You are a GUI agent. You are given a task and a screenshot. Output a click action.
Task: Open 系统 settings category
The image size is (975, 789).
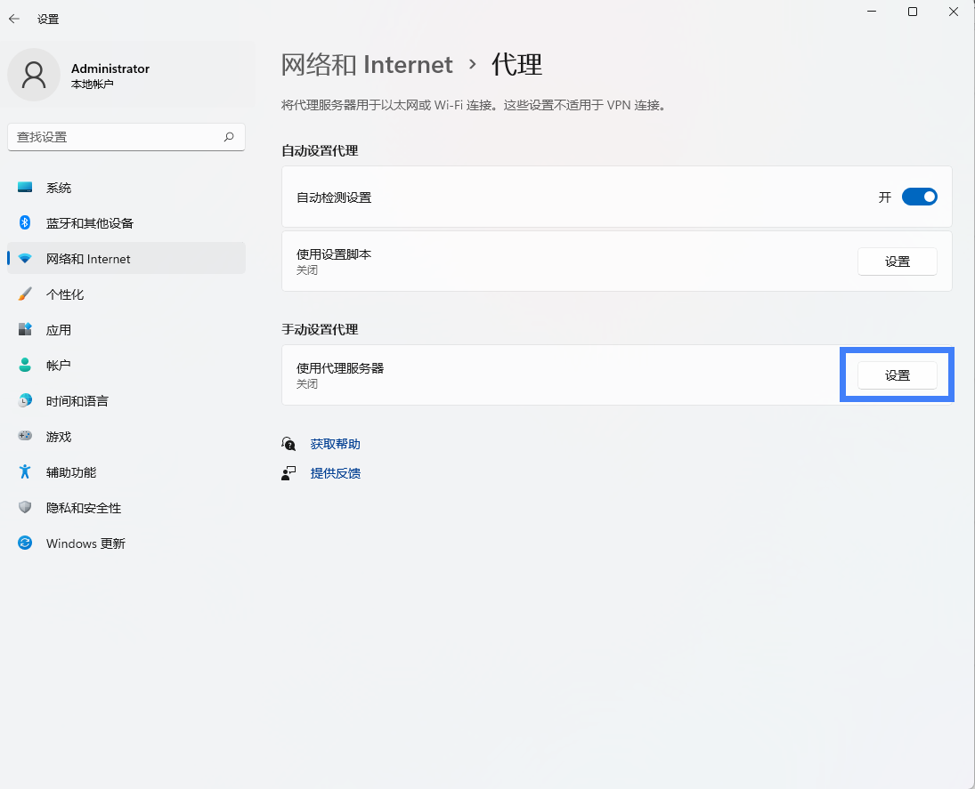(x=126, y=188)
